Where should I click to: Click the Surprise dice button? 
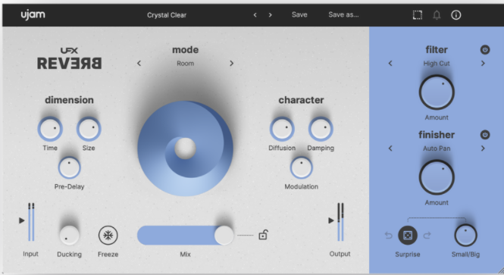(x=408, y=235)
